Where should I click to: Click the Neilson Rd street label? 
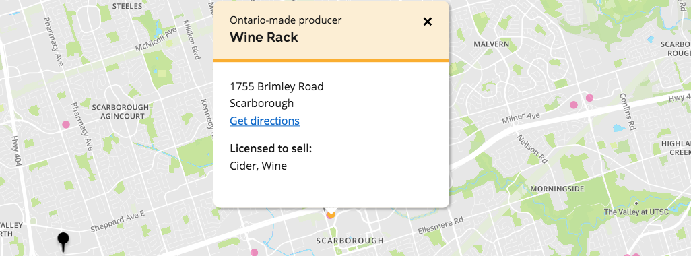tap(532, 149)
